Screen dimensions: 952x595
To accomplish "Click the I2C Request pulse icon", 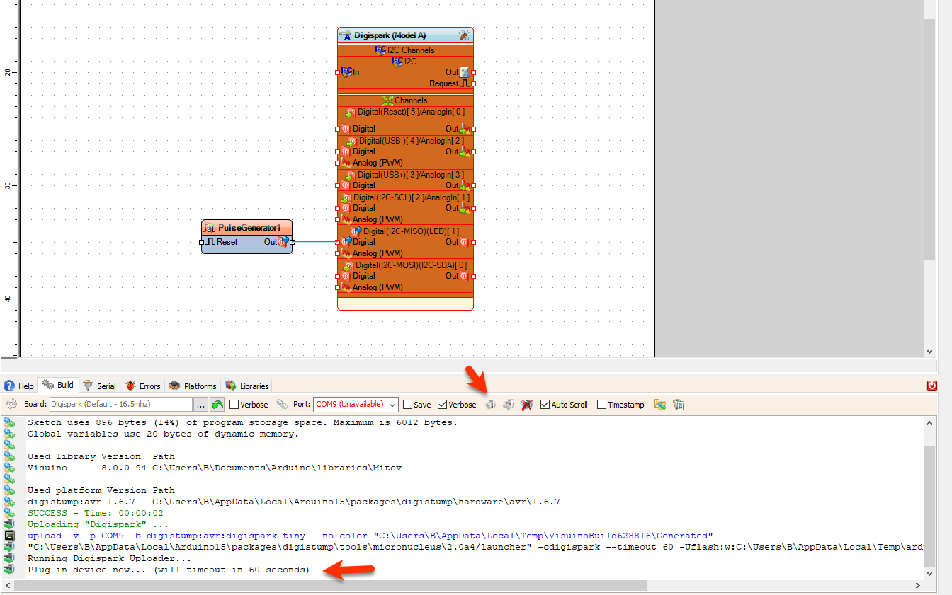I will tap(465, 83).
